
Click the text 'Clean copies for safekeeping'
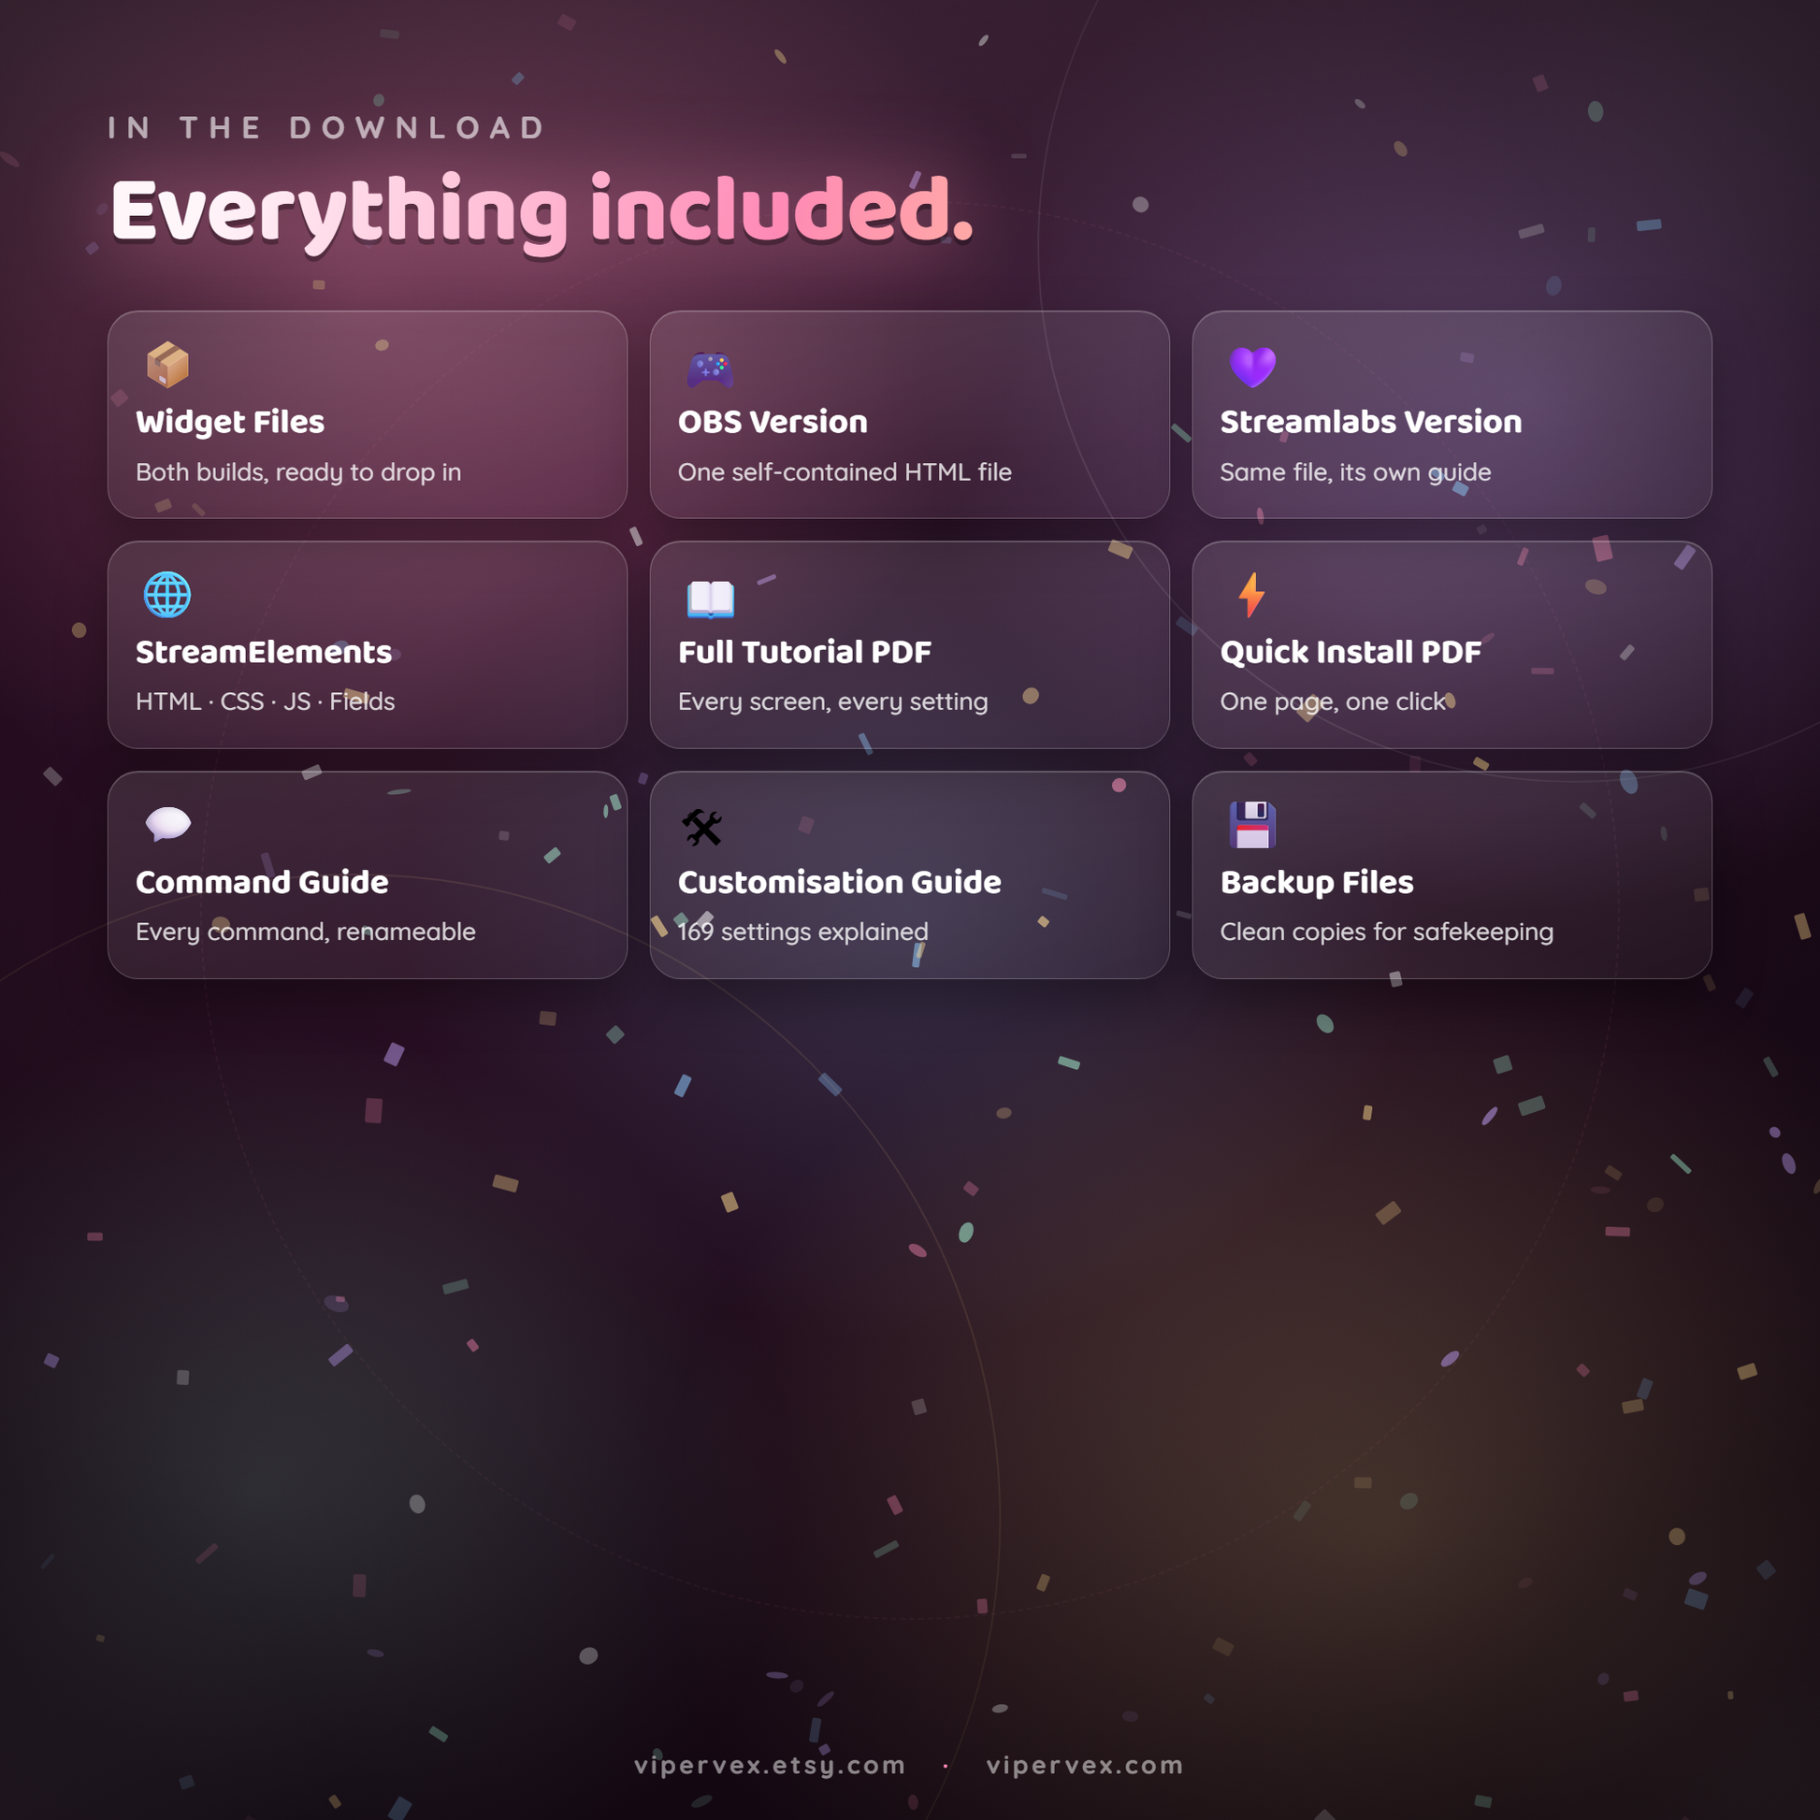click(x=1386, y=932)
